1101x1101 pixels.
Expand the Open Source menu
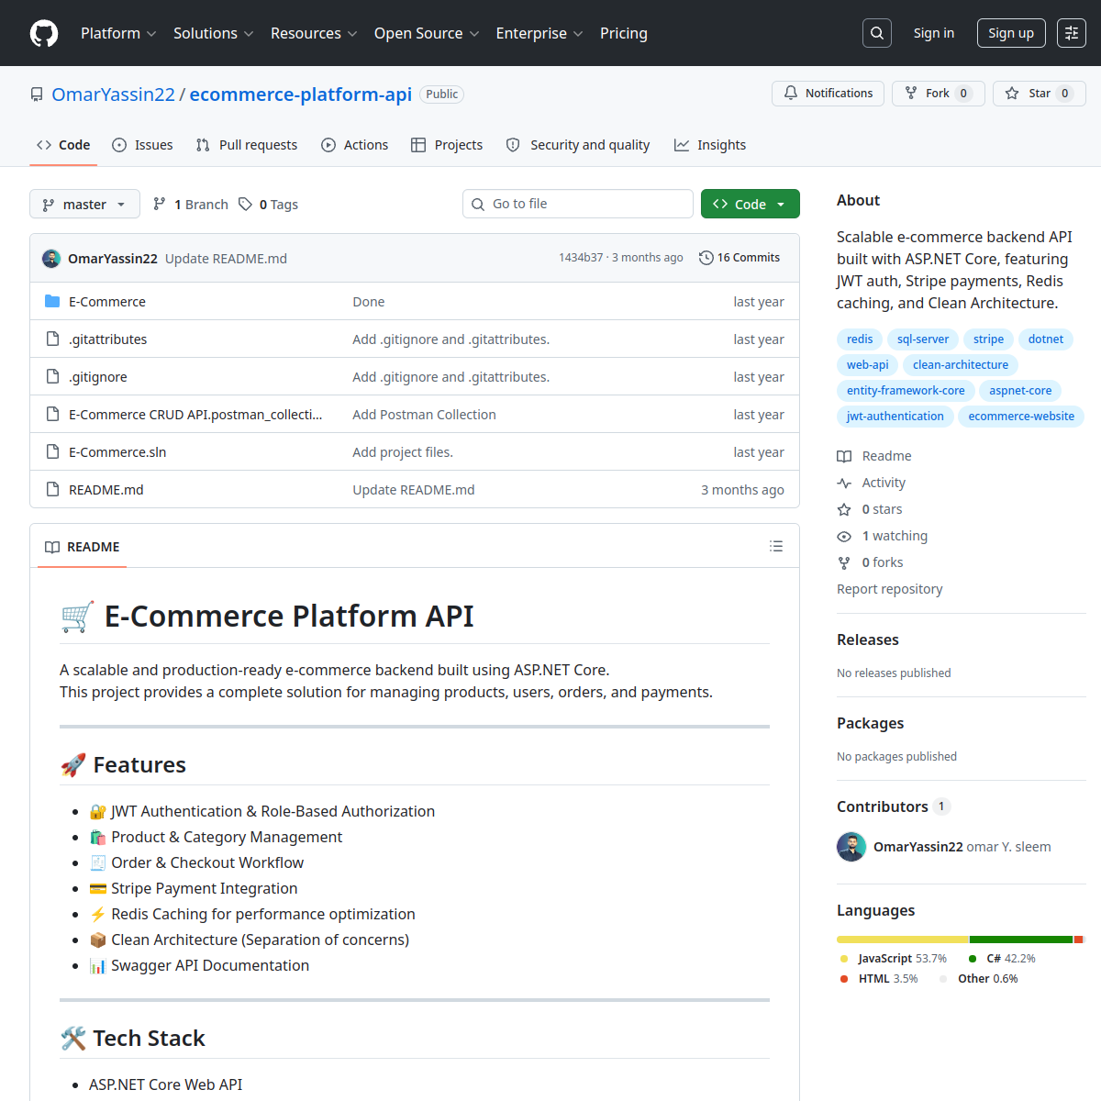click(427, 33)
